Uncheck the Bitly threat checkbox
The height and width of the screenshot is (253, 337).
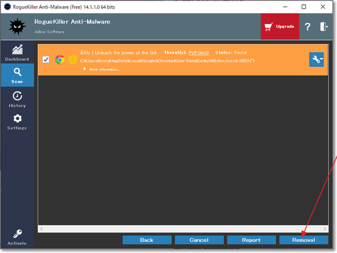pos(46,60)
